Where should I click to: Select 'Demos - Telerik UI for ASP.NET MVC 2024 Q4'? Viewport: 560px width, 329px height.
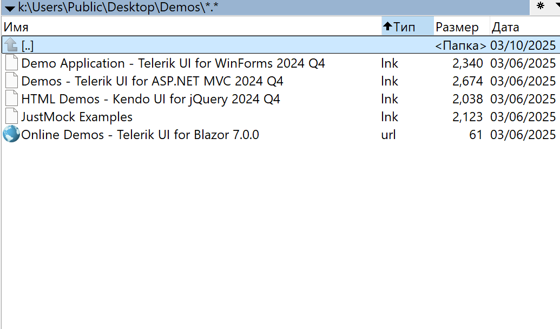point(152,81)
